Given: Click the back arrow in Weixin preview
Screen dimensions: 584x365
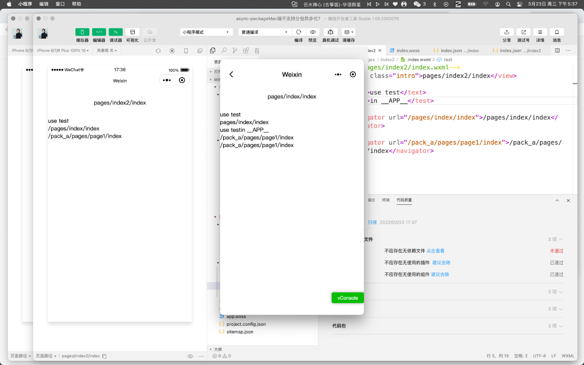Looking at the screenshot, I should (x=231, y=74).
